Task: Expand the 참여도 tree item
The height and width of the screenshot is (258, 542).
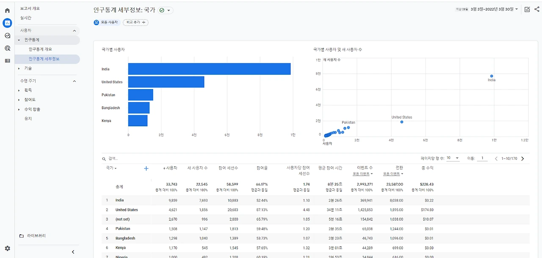Action: pos(19,100)
